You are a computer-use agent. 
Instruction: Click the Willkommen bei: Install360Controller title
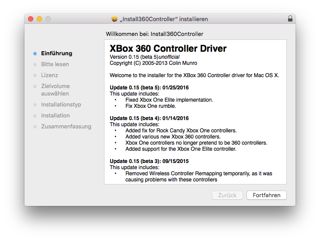click(x=154, y=34)
